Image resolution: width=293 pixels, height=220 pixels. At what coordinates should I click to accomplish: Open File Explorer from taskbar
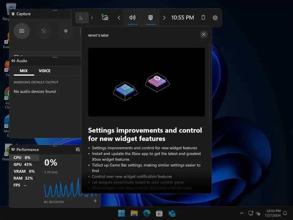click(x=134, y=213)
